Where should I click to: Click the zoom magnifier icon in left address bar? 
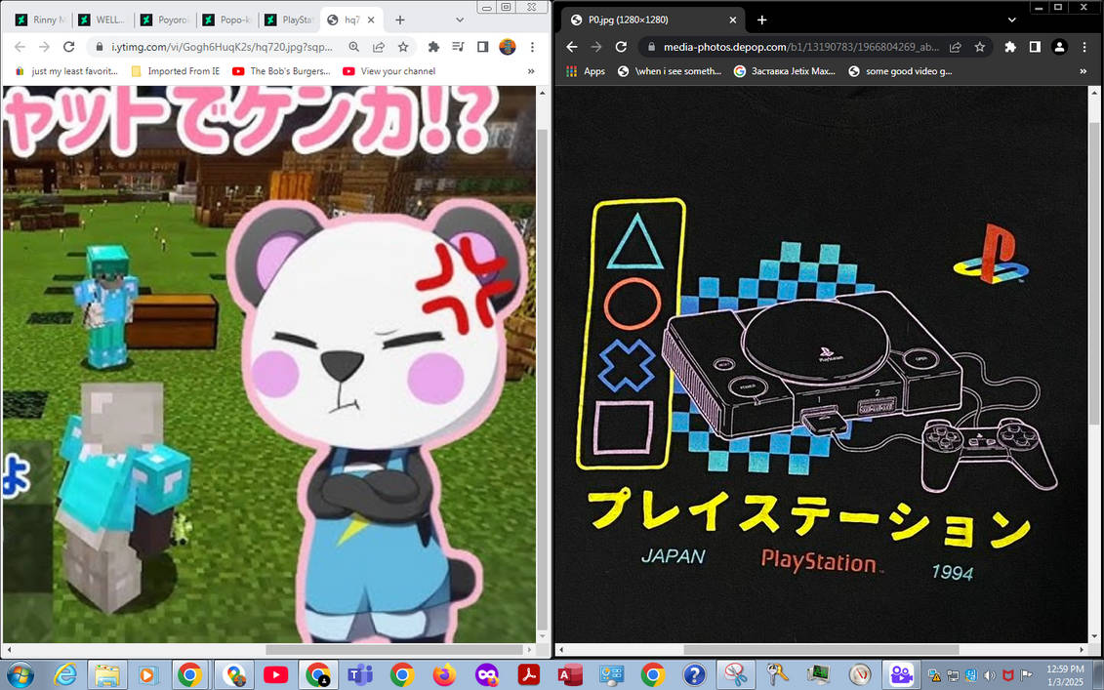pyautogui.click(x=354, y=47)
